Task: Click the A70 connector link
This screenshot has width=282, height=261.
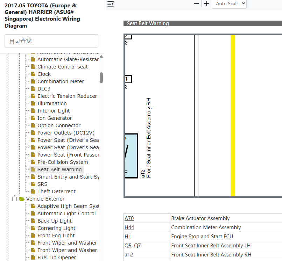Action: point(129,218)
